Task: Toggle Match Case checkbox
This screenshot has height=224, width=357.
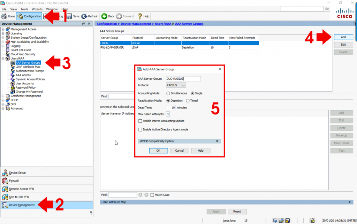Action: pyautogui.click(x=152, y=195)
